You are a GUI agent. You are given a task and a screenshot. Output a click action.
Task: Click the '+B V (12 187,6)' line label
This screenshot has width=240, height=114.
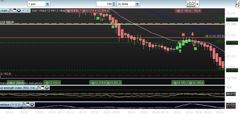pyautogui.click(x=215, y=36)
